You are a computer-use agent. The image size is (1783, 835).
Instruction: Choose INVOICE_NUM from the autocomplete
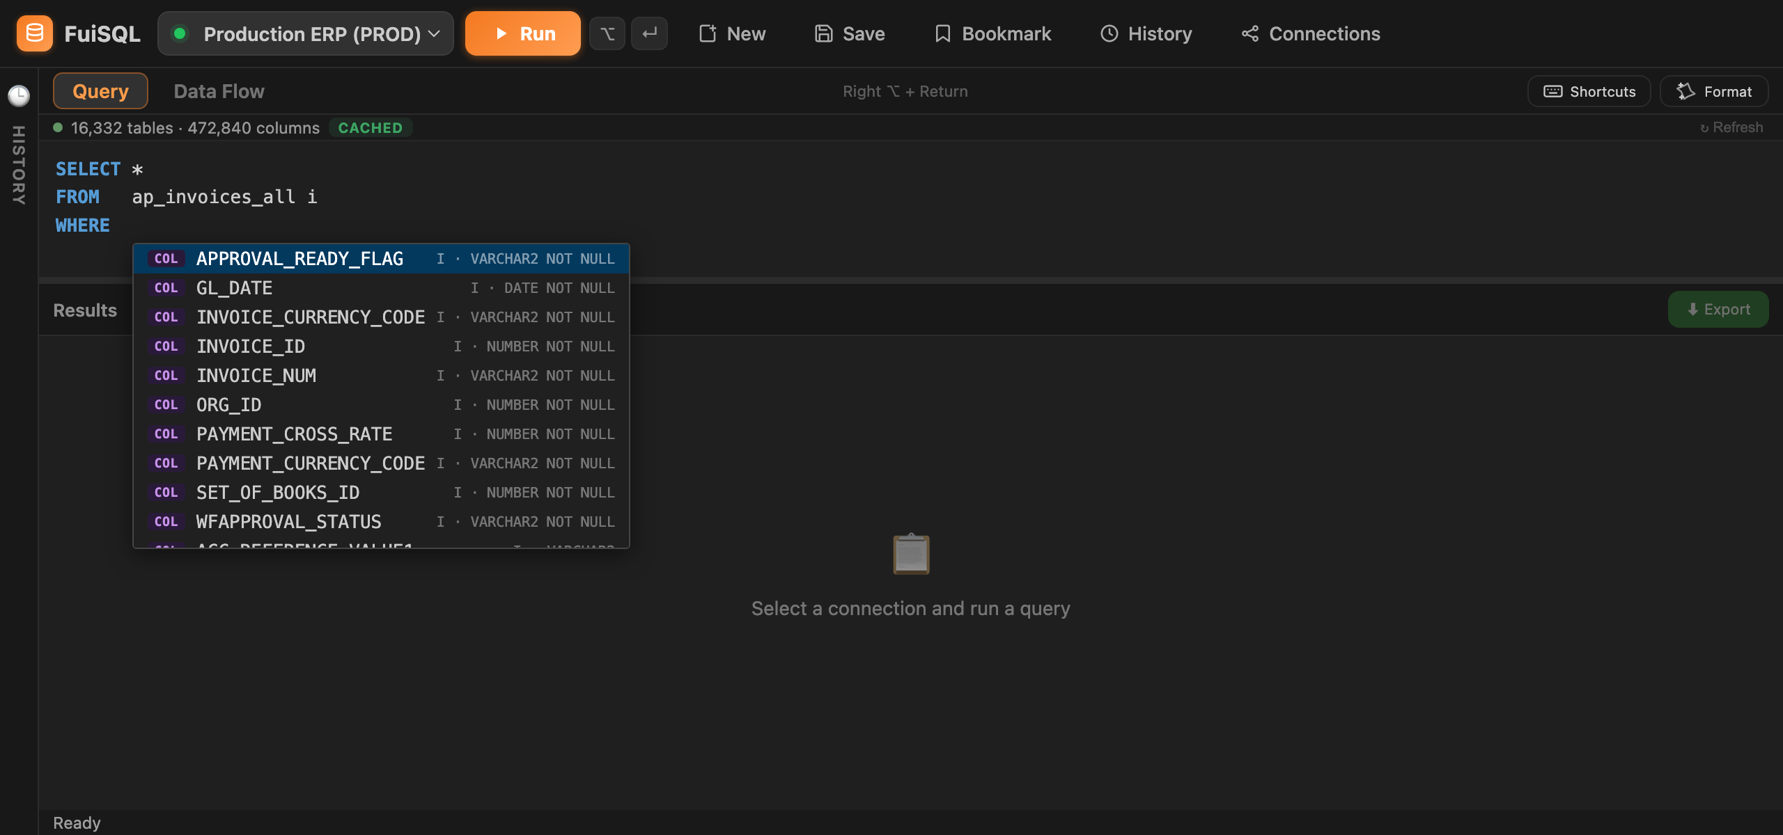tap(381, 376)
